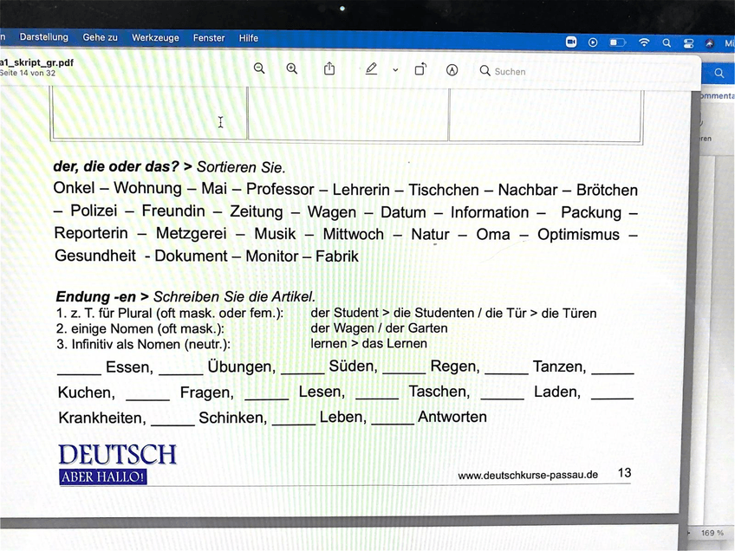Open the Fenster menu

point(209,38)
